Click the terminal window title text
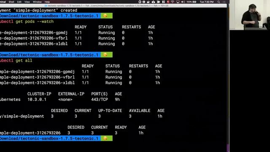The height and width of the screenshot is (152, 270). pos(108,5)
